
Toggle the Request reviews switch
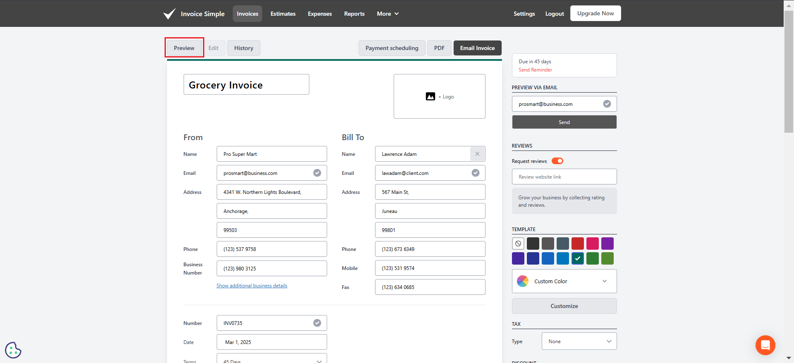(x=557, y=161)
